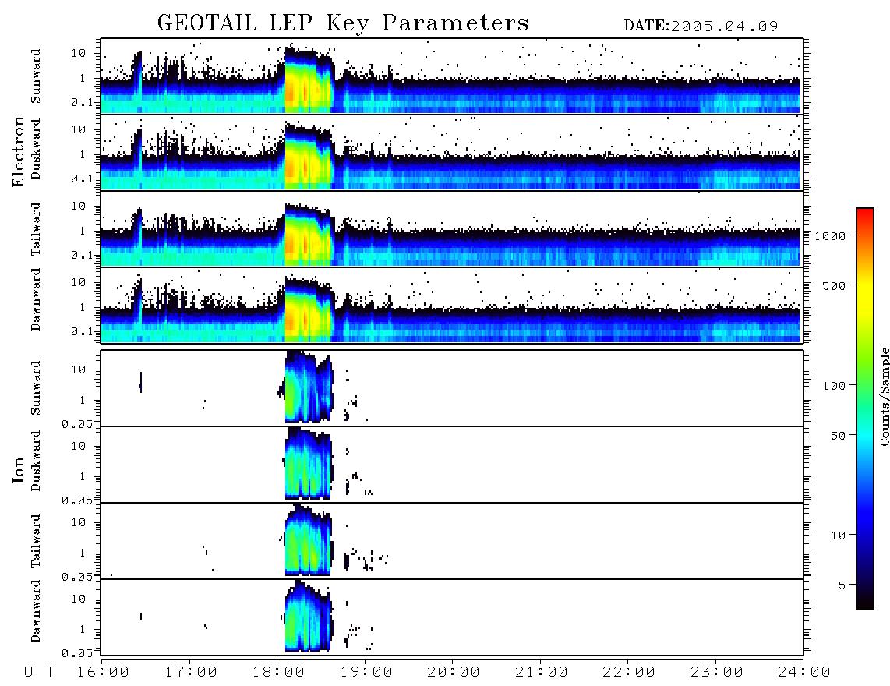Image resolution: width=890 pixels, height=686 pixels.
Task: Click the colorbar '5' tick label
Action: pos(842,585)
